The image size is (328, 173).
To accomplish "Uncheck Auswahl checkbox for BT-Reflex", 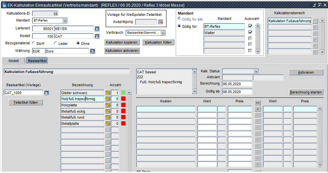I will [x=250, y=26].
